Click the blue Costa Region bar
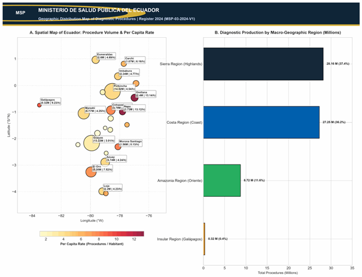The height and width of the screenshot is (277, 362). [x=261, y=122]
